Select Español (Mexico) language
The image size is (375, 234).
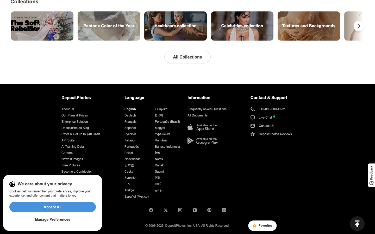(x=136, y=197)
